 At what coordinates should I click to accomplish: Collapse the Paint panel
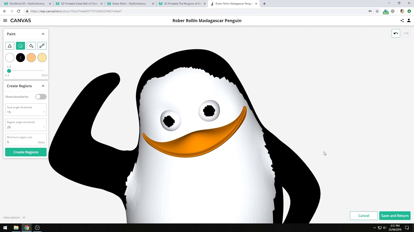tap(43, 34)
